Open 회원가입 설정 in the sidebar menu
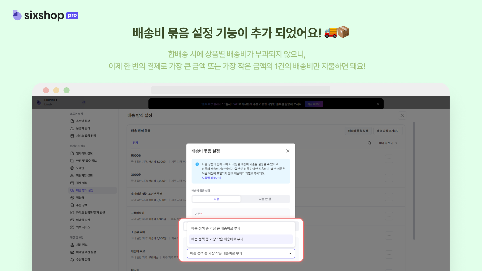Viewport: 482px width, 271px height. pyautogui.click(x=84, y=176)
